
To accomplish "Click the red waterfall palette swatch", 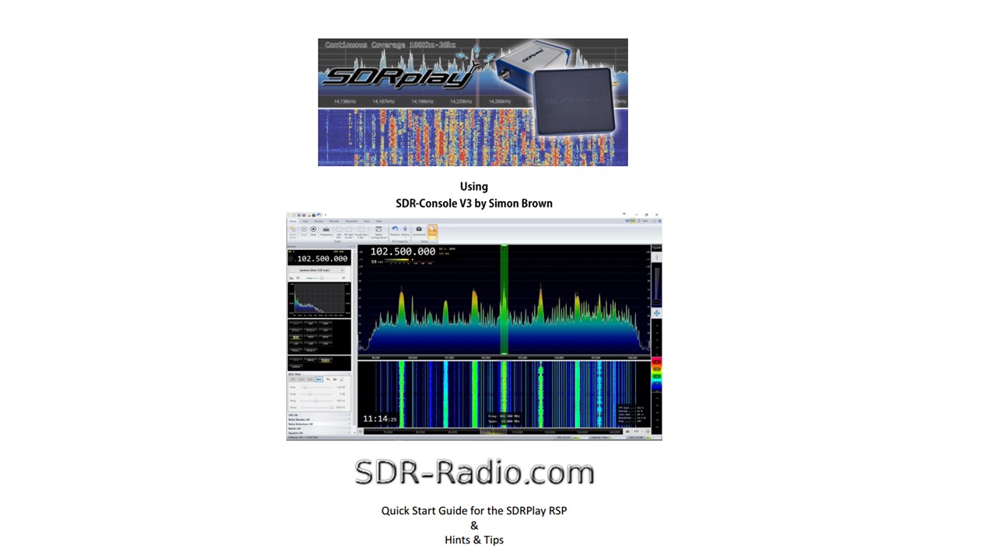I will click(x=657, y=361).
